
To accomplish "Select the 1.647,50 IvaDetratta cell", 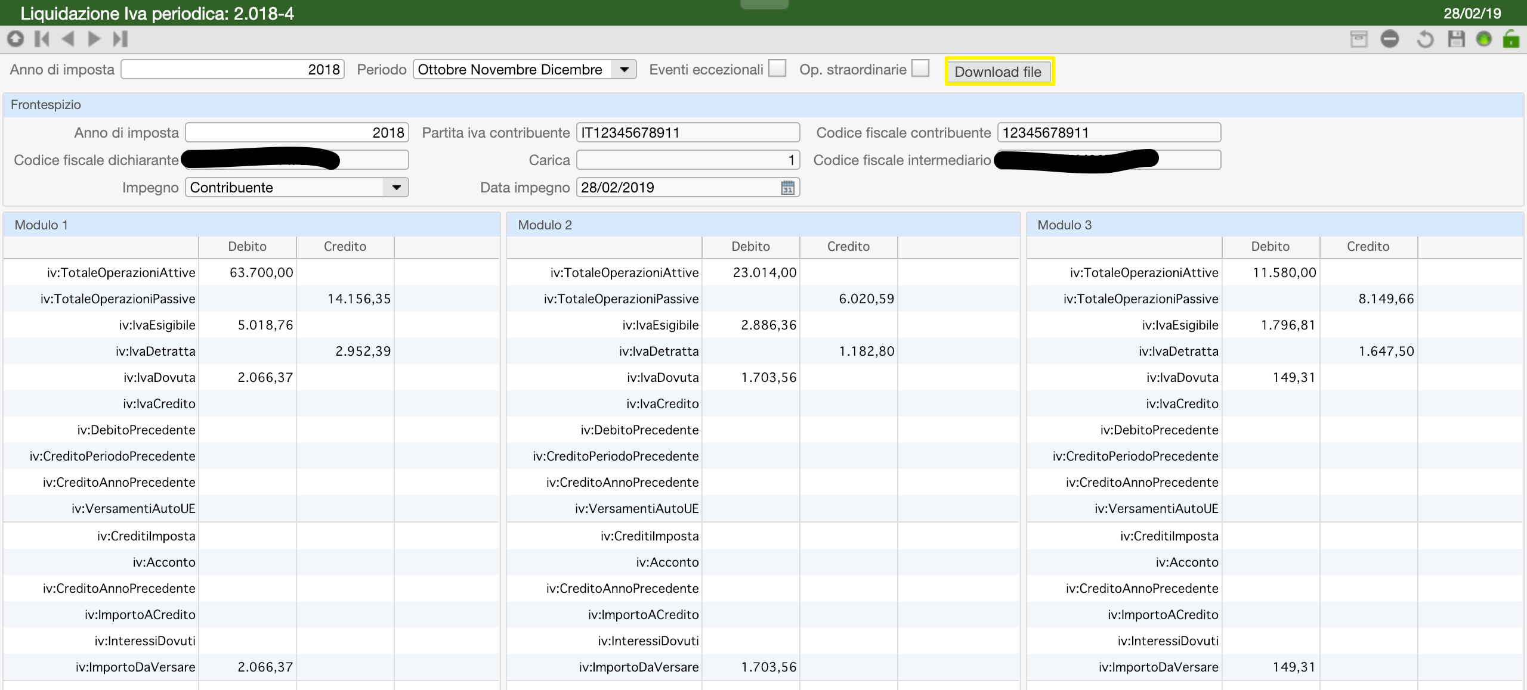I will tap(1368, 351).
